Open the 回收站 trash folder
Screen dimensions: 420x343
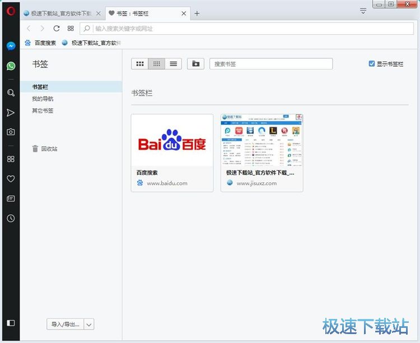(x=44, y=148)
